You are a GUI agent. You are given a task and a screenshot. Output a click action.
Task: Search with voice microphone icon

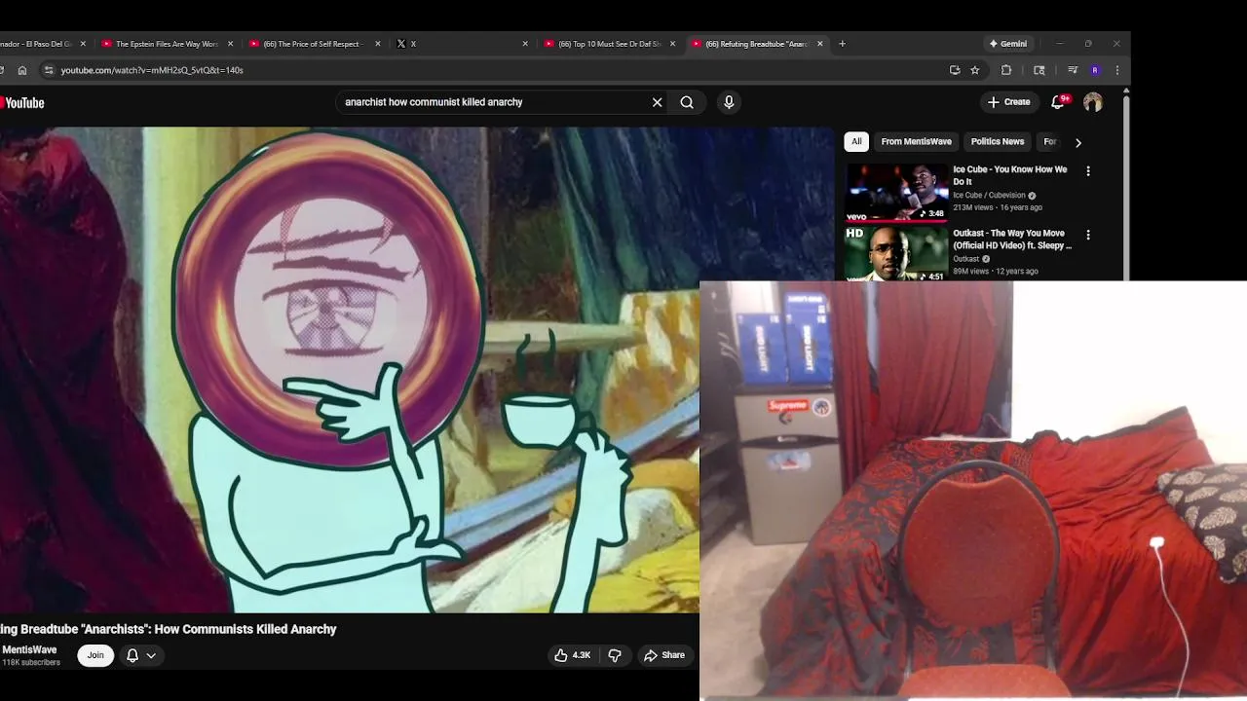pos(729,102)
